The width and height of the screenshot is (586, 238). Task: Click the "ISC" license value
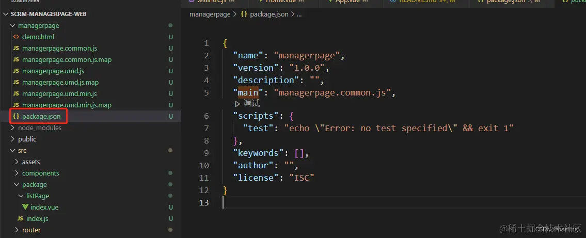tap(302, 178)
